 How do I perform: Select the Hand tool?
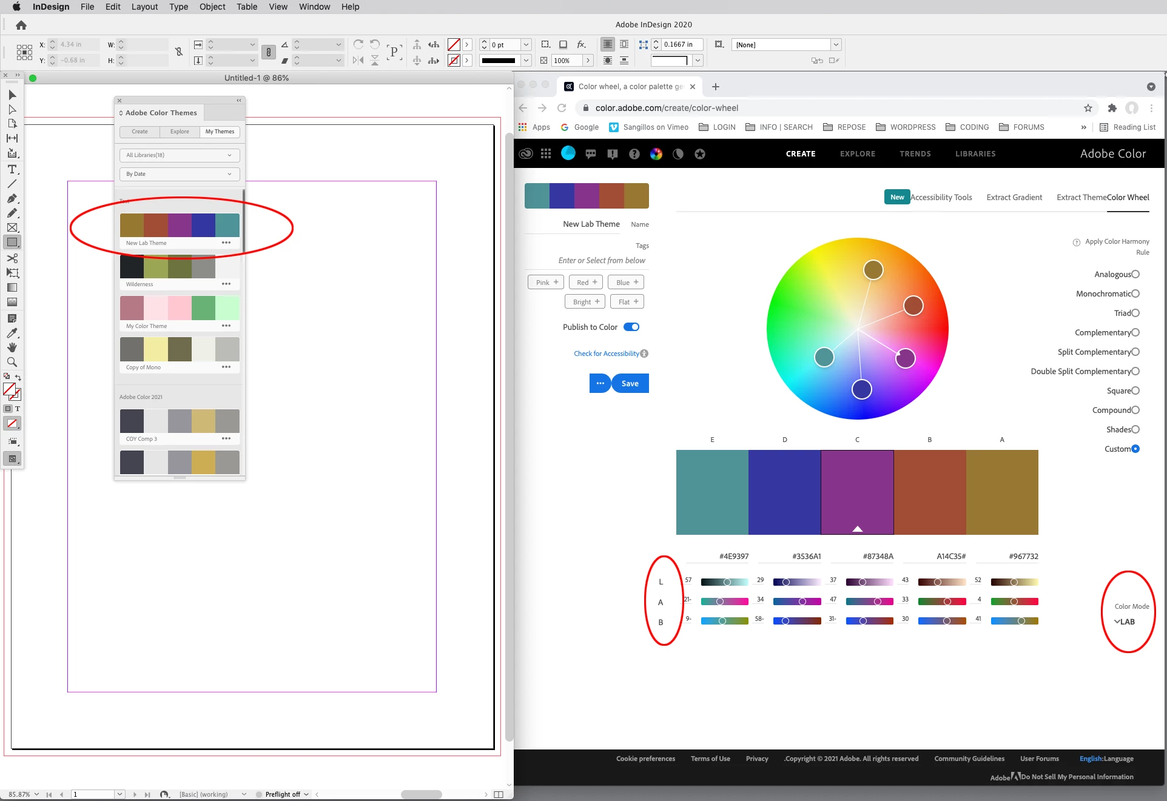(12, 347)
